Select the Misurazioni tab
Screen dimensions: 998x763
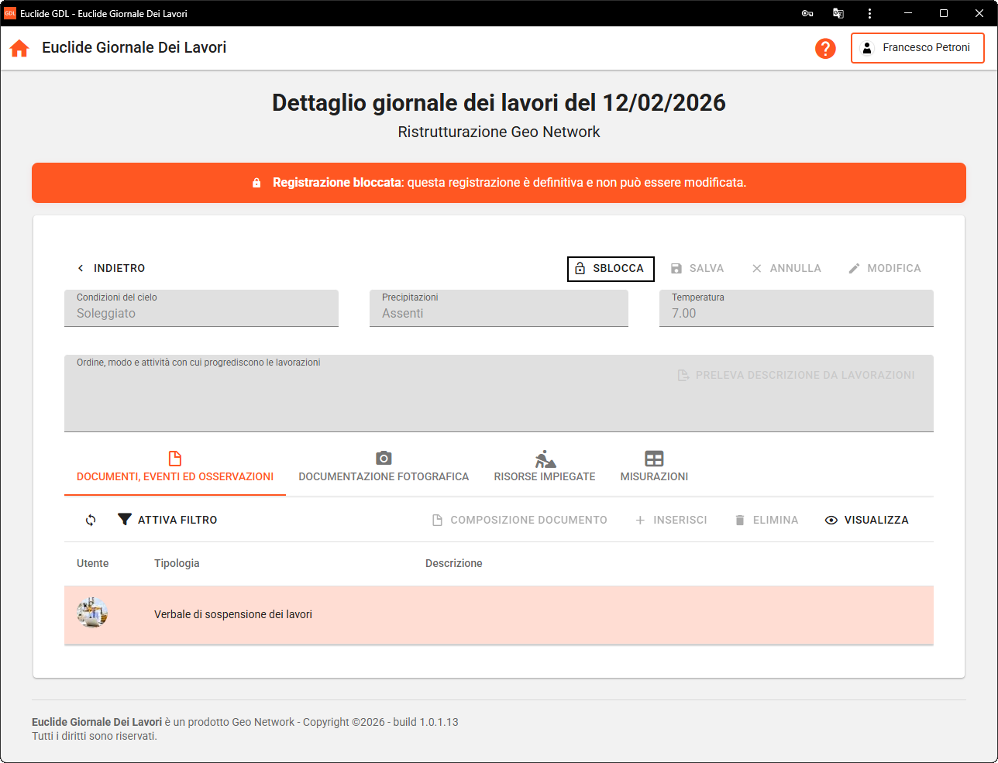click(x=654, y=467)
